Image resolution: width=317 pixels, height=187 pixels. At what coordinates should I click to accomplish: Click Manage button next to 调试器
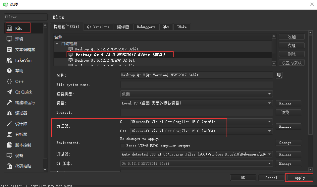coord(288,154)
